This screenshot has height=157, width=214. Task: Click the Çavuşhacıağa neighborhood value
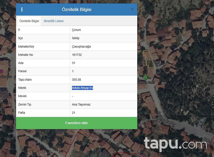81,47
